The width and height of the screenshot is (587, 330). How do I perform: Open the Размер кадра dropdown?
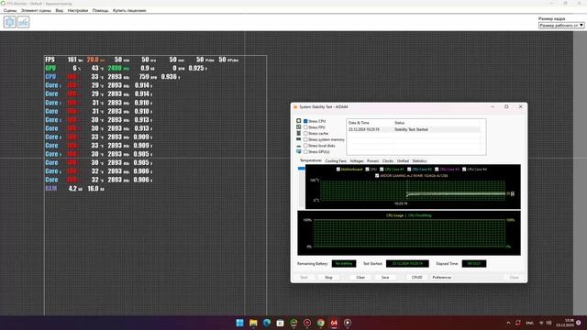561,25
